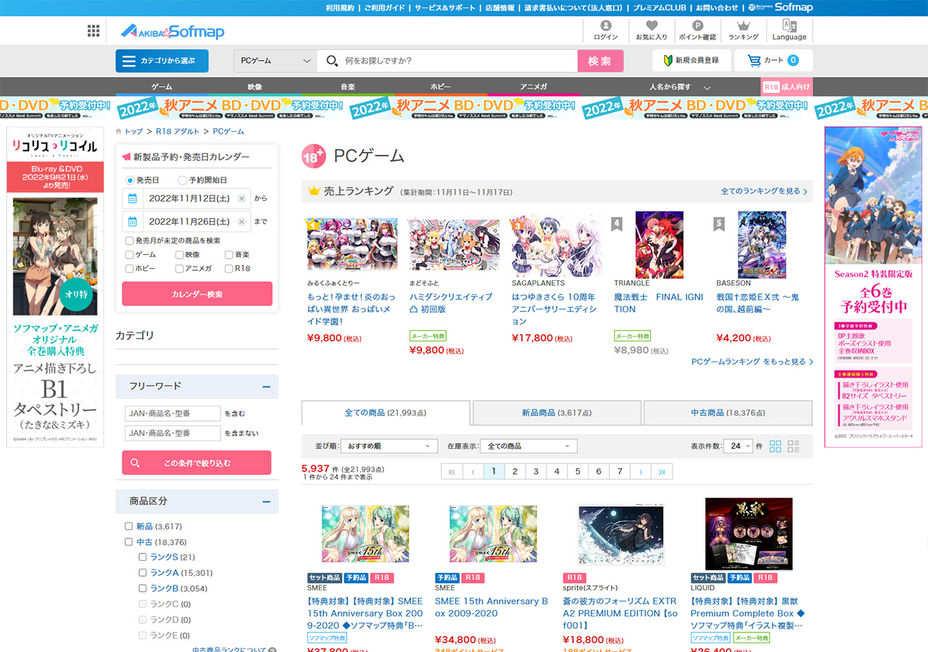Collapse the フリーワード filter section
This screenshot has height=652, width=928.
pyautogui.click(x=266, y=387)
